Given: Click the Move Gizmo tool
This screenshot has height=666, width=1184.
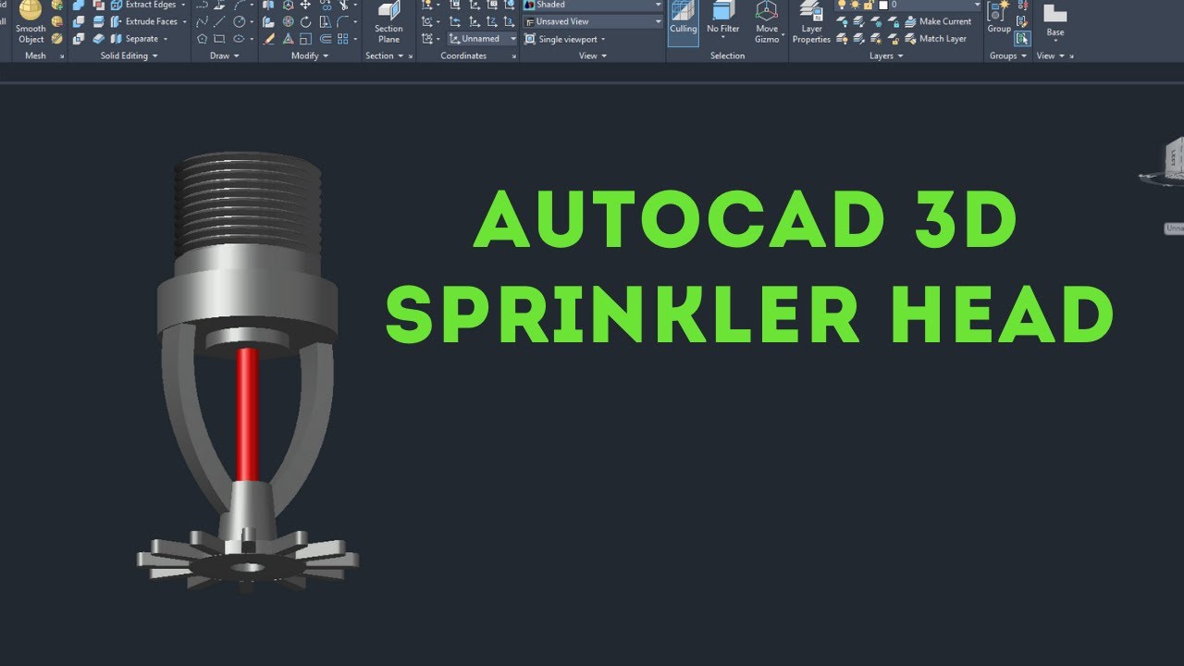Looking at the screenshot, I should point(767,23).
